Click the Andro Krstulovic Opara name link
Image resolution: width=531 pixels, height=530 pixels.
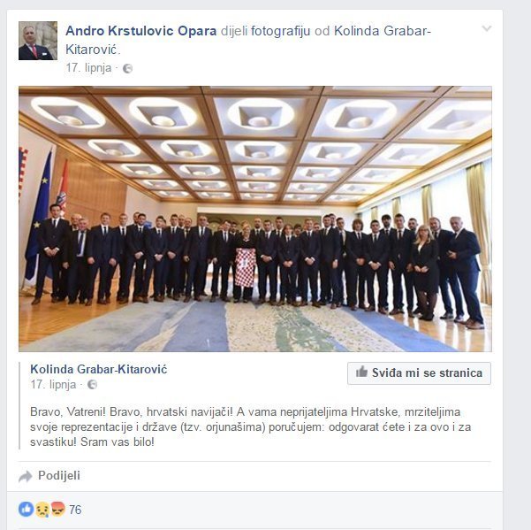coord(140,31)
